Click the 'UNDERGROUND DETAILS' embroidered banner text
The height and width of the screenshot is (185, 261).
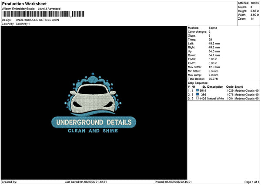coord(94,122)
